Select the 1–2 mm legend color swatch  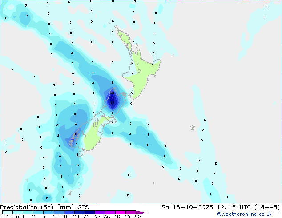(x=28, y=212)
